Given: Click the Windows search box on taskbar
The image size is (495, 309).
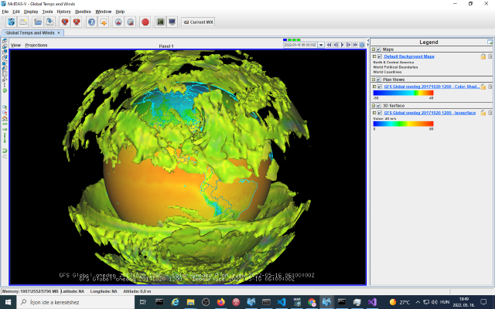Looking at the screenshot, I should (x=77, y=302).
